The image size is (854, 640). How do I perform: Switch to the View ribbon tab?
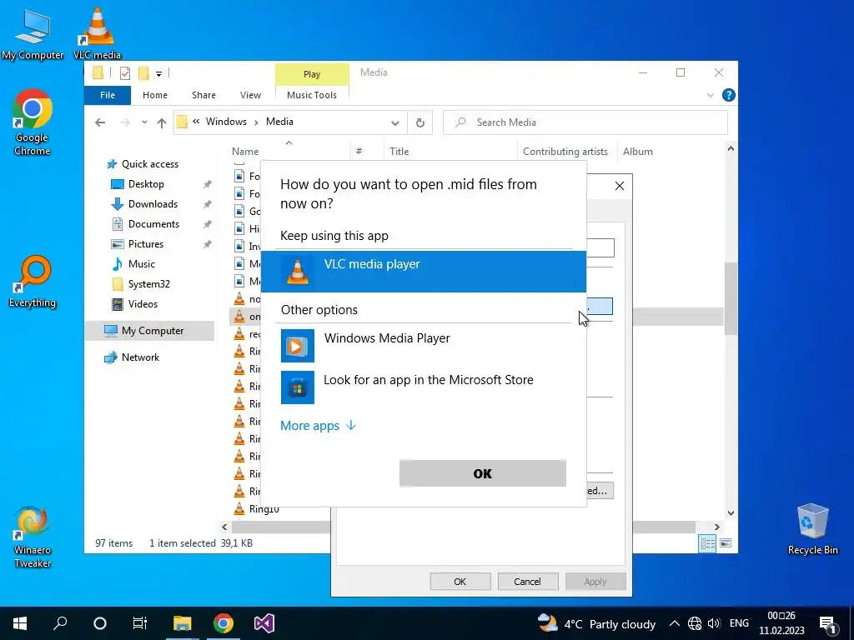tap(250, 95)
